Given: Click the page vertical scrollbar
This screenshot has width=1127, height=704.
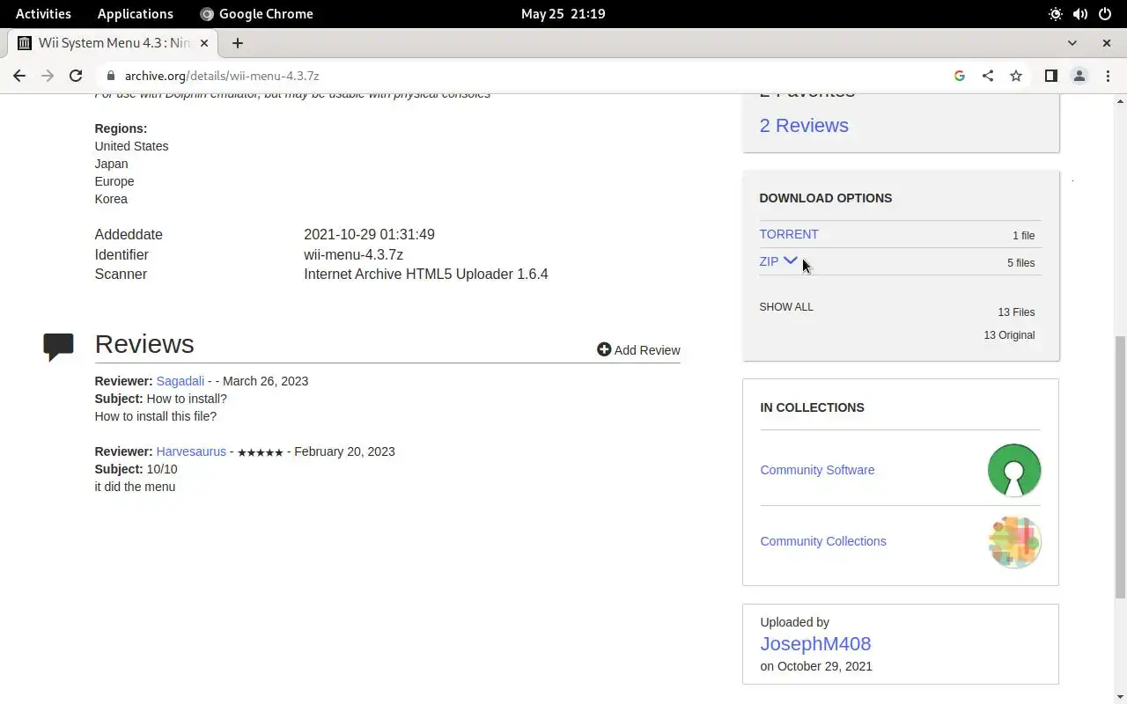Looking at the screenshot, I should 1120,466.
